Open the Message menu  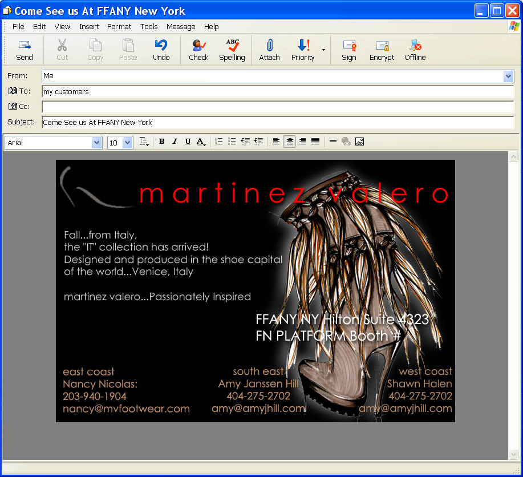pyautogui.click(x=181, y=27)
